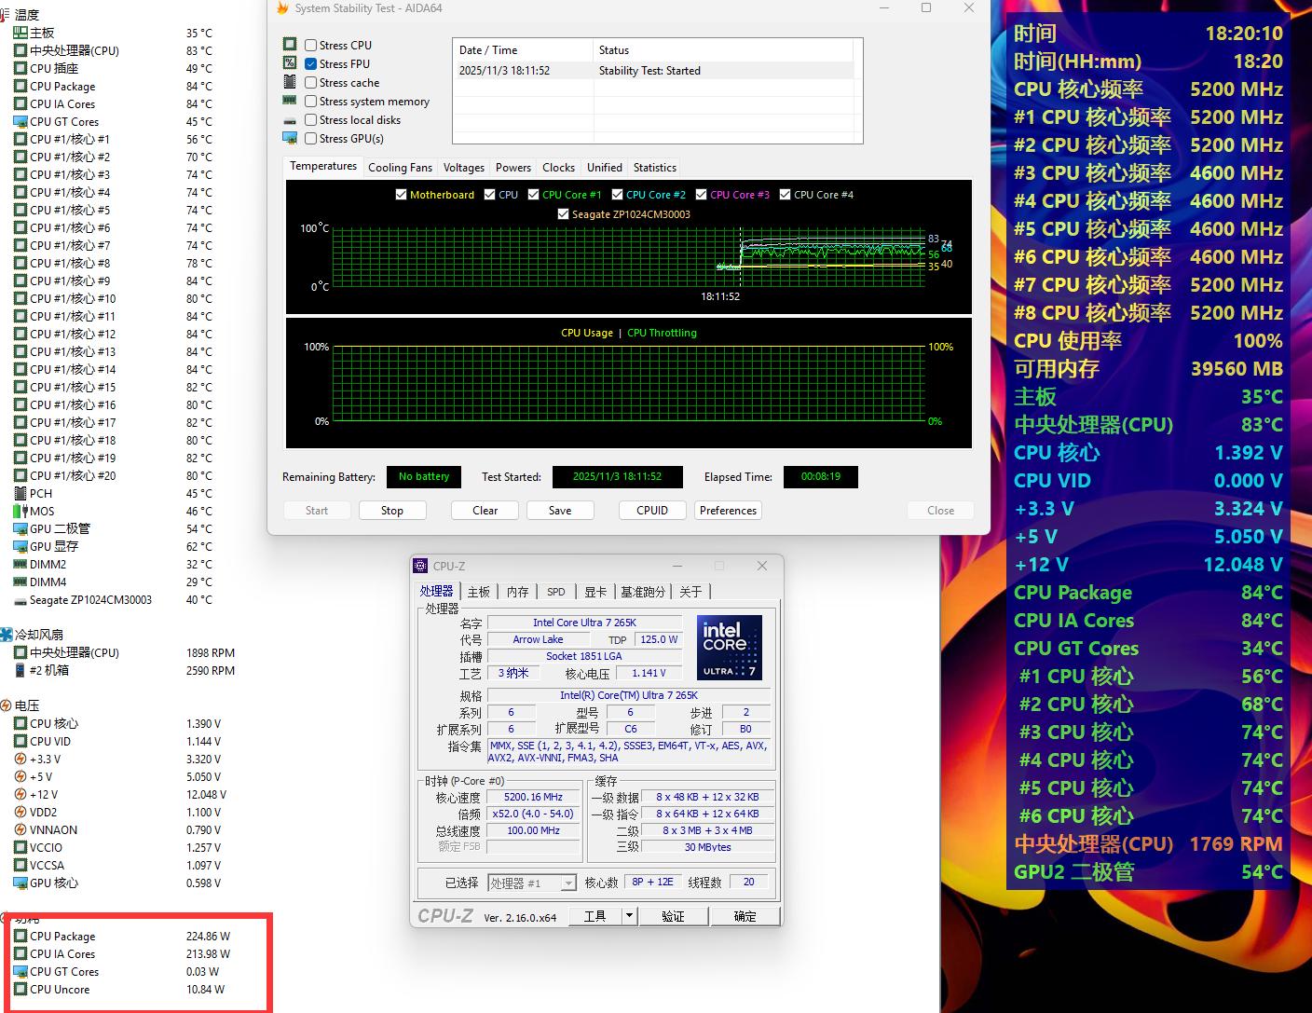Enable the Stress system memory checkbox
The height and width of the screenshot is (1013, 1312).
[x=311, y=101]
